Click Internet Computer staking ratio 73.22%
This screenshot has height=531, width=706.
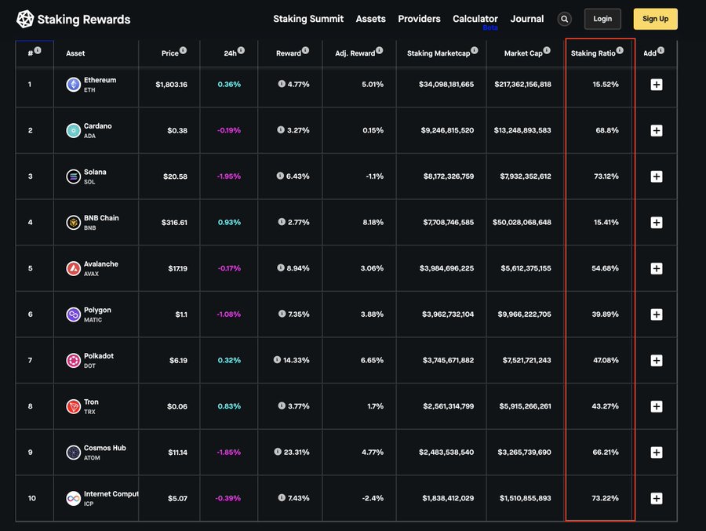coord(605,498)
